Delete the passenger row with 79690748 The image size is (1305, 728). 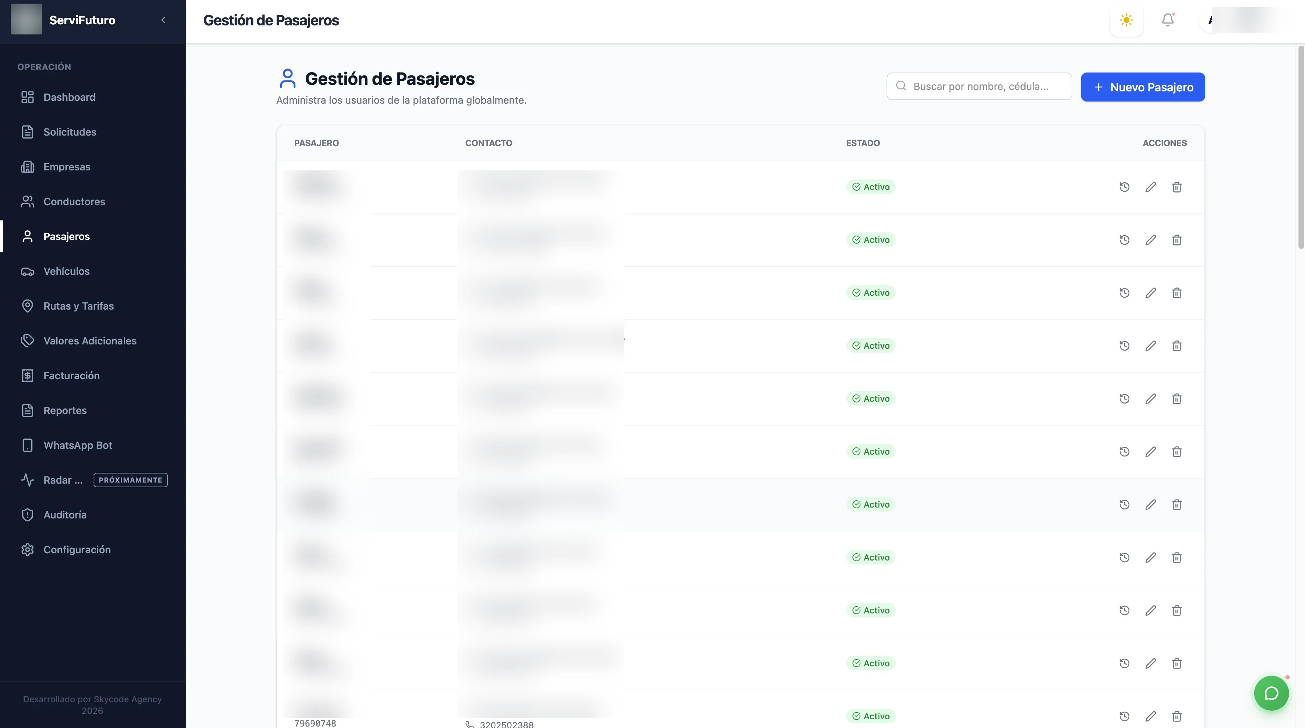(x=1177, y=716)
